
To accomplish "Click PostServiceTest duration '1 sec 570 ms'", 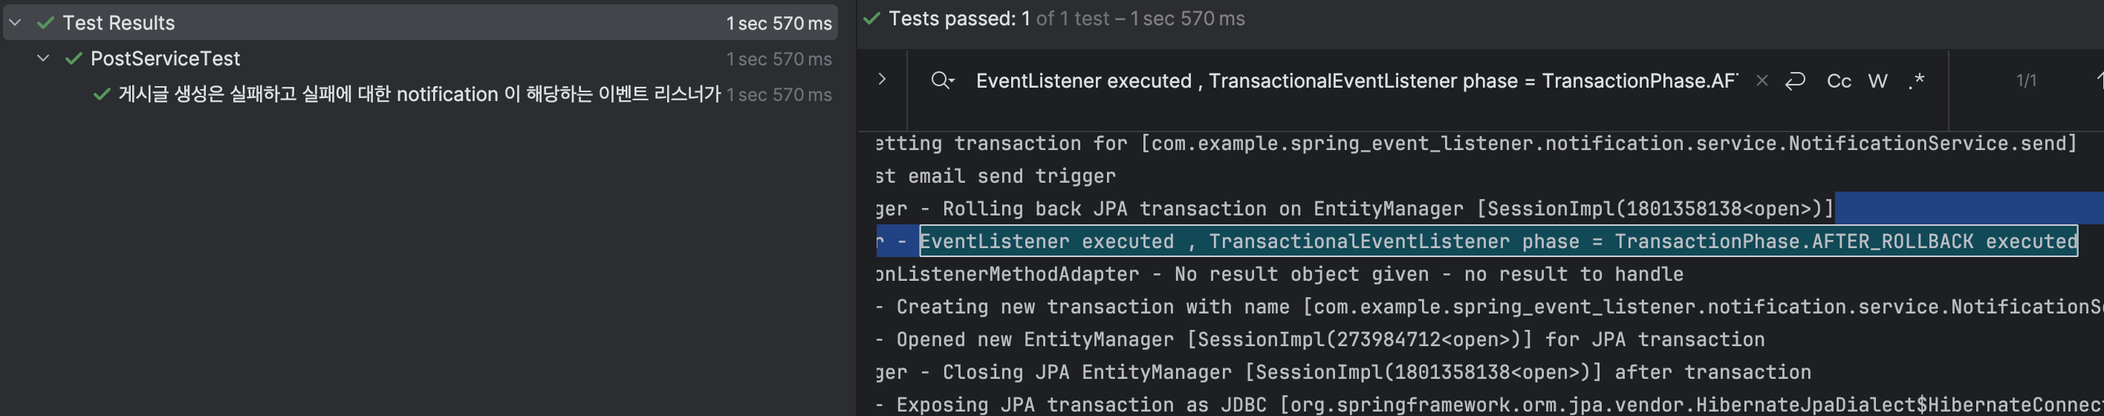I will point(779,59).
